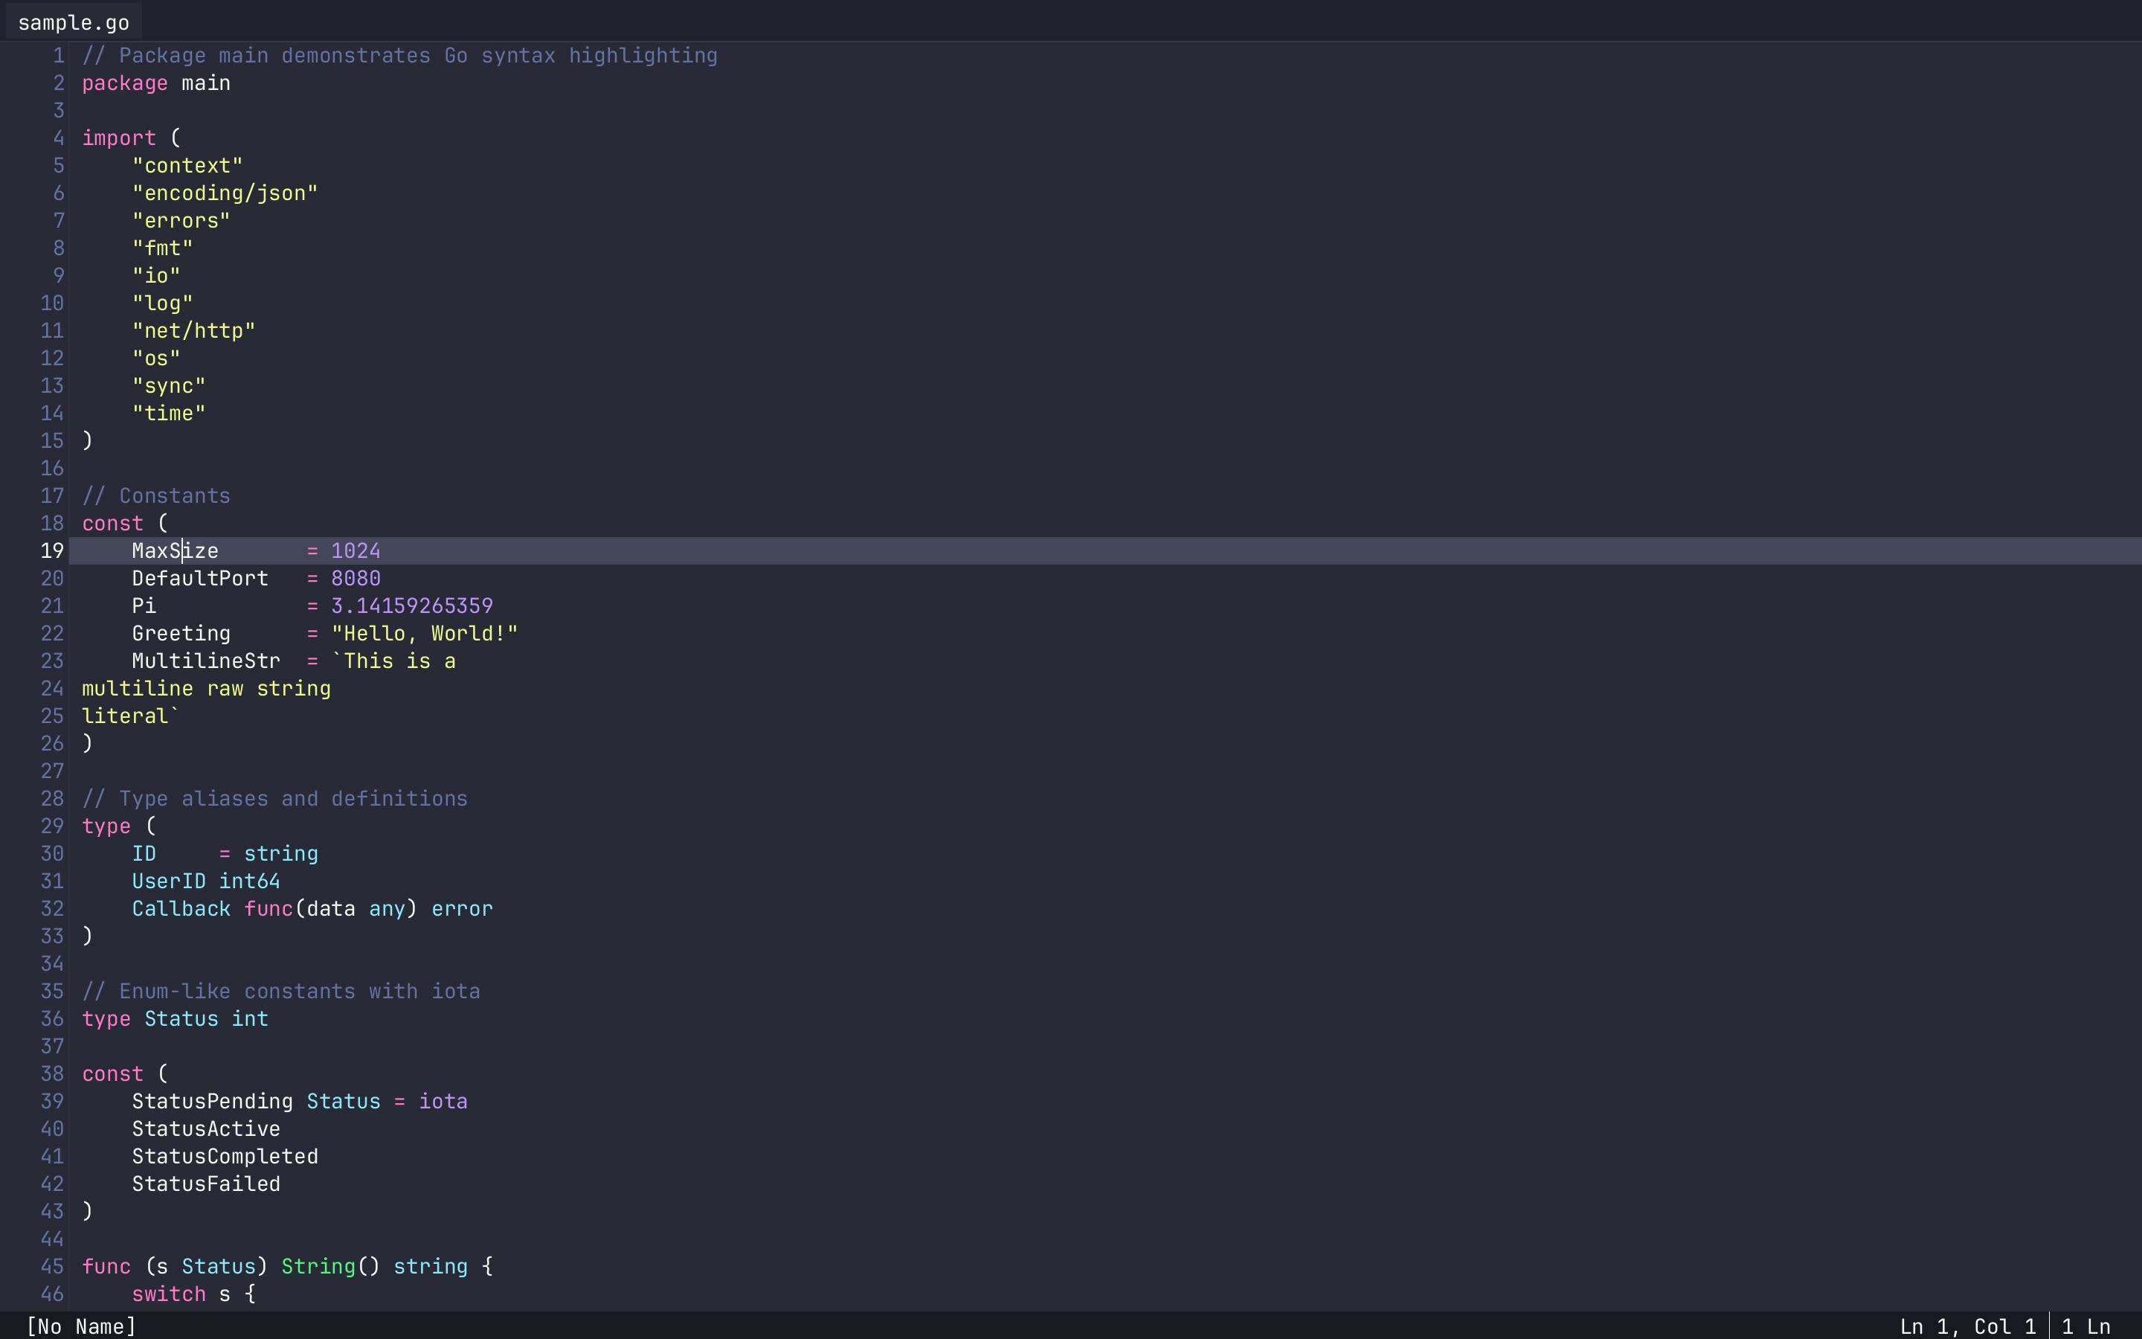Click the [No Name] status bar label
Viewport: 2142px width, 1339px height.
tap(81, 1326)
